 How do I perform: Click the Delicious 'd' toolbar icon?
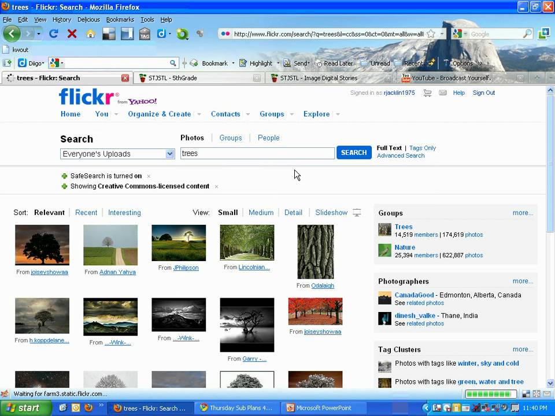(161, 34)
